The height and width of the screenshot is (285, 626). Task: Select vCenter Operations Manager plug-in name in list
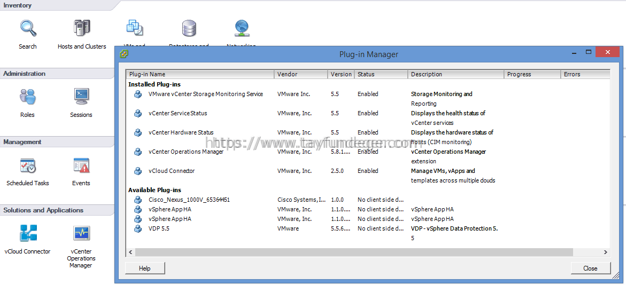(x=186, y=152)
